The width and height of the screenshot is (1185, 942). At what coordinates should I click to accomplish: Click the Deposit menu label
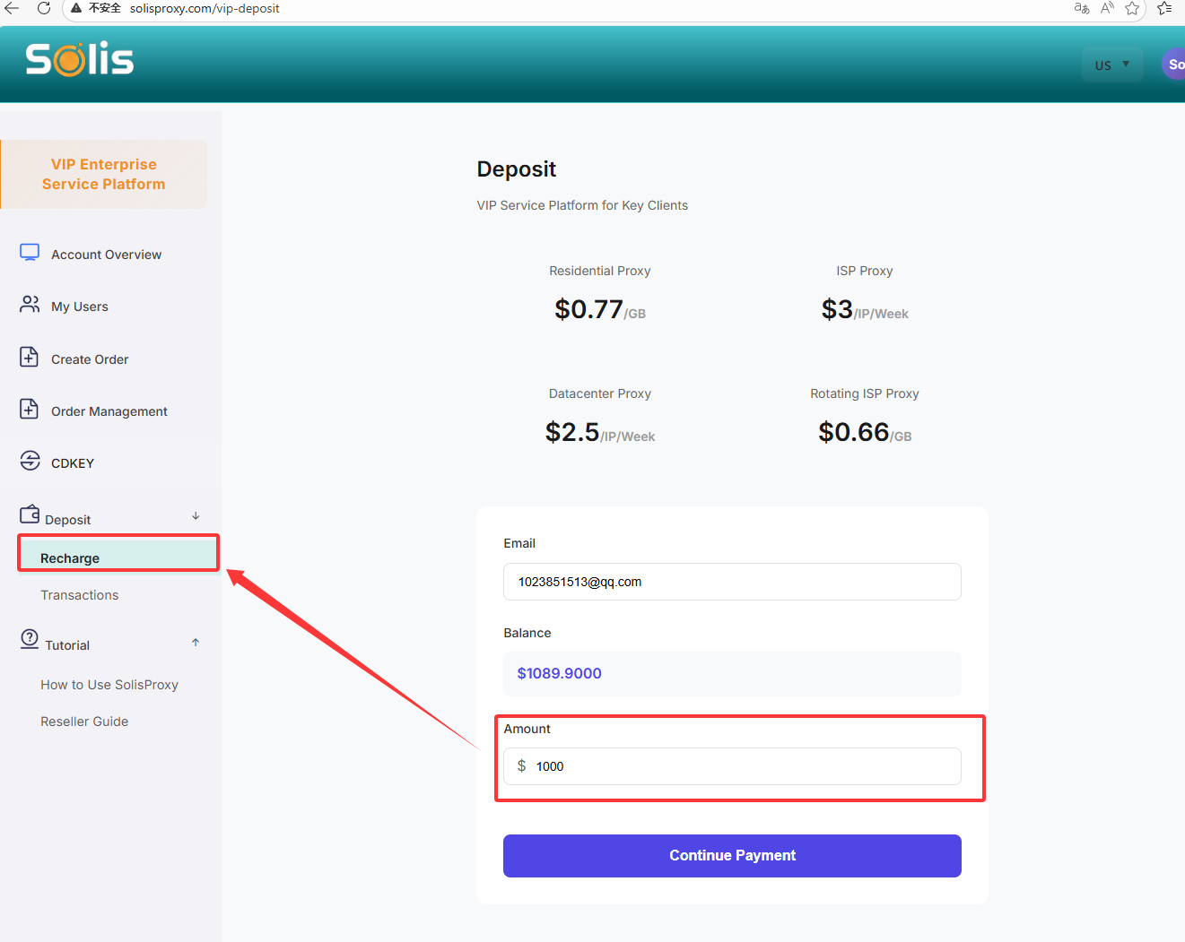[68, 520]
